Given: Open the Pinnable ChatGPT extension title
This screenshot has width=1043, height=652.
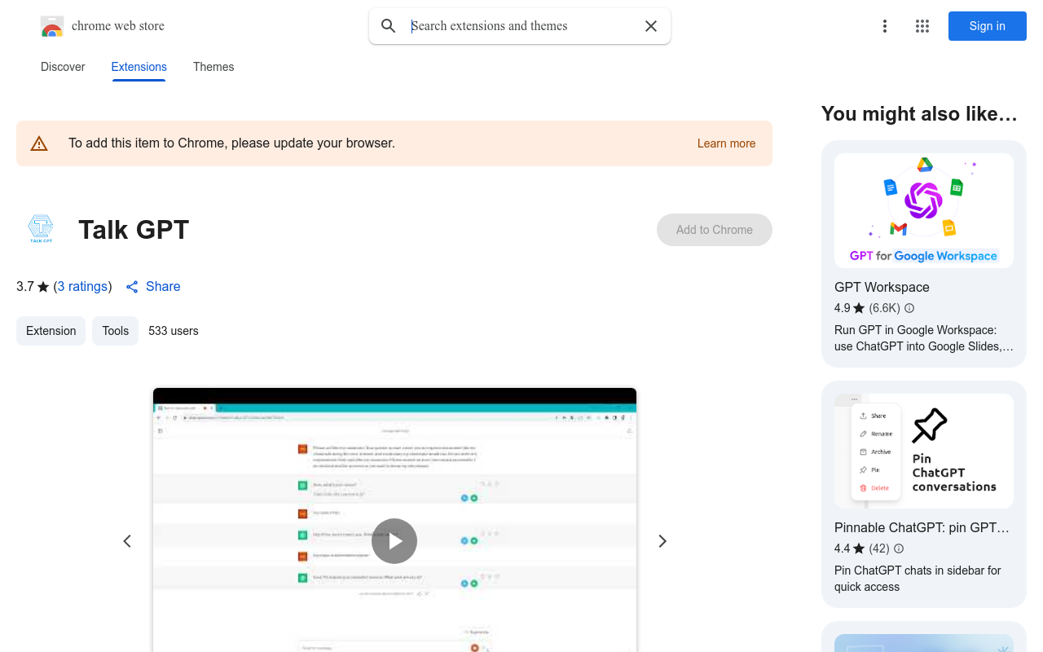Looking at the screenshot, I should tap(922, 527).
